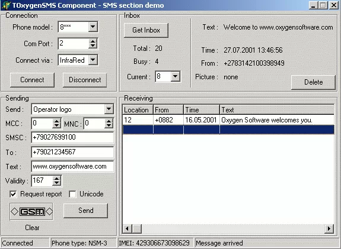Click the Time column header
This screenshot has width=341, height=249.
point(202,110)
